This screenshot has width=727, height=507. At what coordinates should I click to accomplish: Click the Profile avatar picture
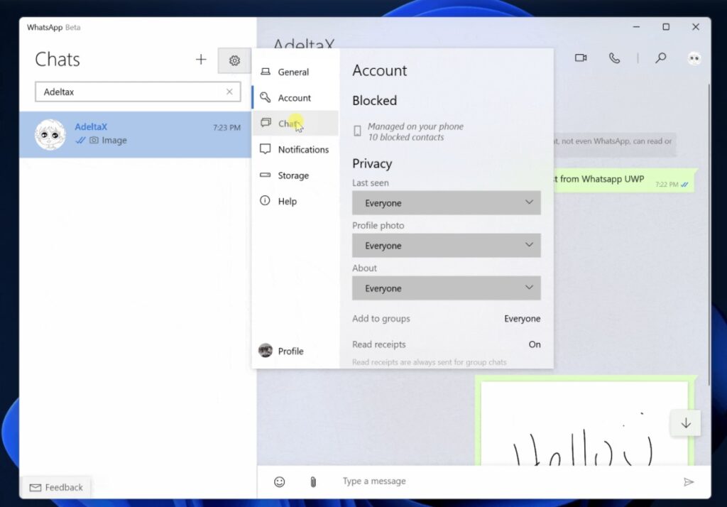tap(266, 350)
